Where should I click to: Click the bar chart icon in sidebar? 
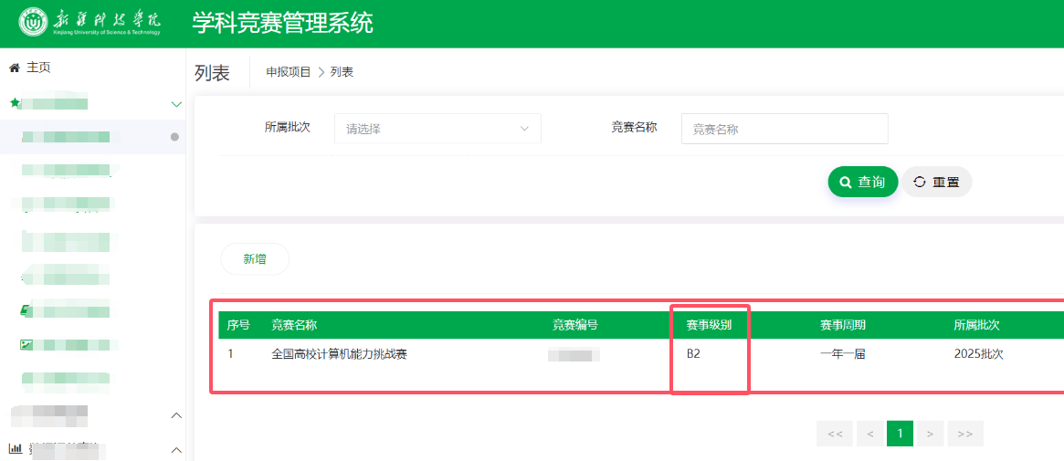click(x=15, y=448)
